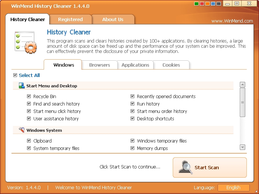Screen dimensions: 259x194
Task: Click the Version: 1.4.4.0 status text
Action: 24,188
